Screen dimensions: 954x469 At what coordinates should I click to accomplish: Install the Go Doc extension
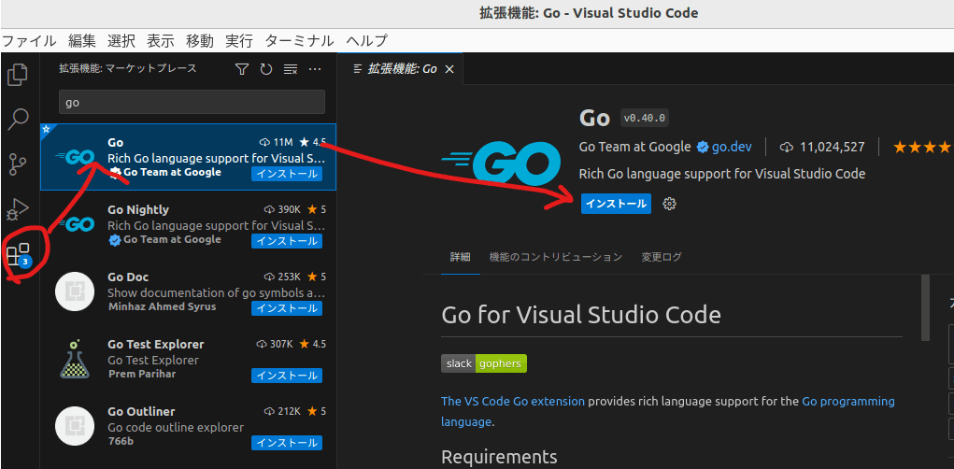tap(287, 308)
